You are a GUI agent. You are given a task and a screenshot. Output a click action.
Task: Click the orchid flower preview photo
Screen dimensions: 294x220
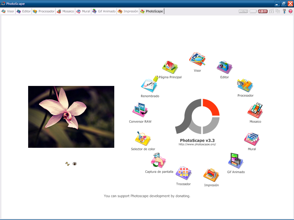(x=71, y=117)
